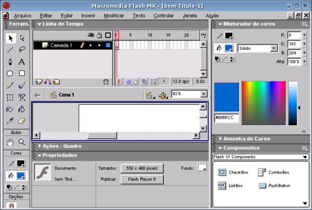Toggle Camada 1 outline color square
This screenshot has width=312, height=210.
108,45
